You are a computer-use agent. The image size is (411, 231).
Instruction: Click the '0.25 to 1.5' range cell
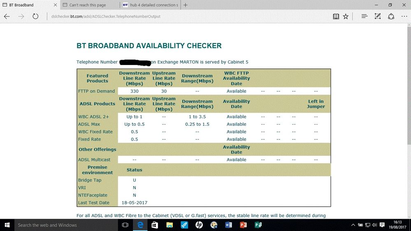coord(197,124)
